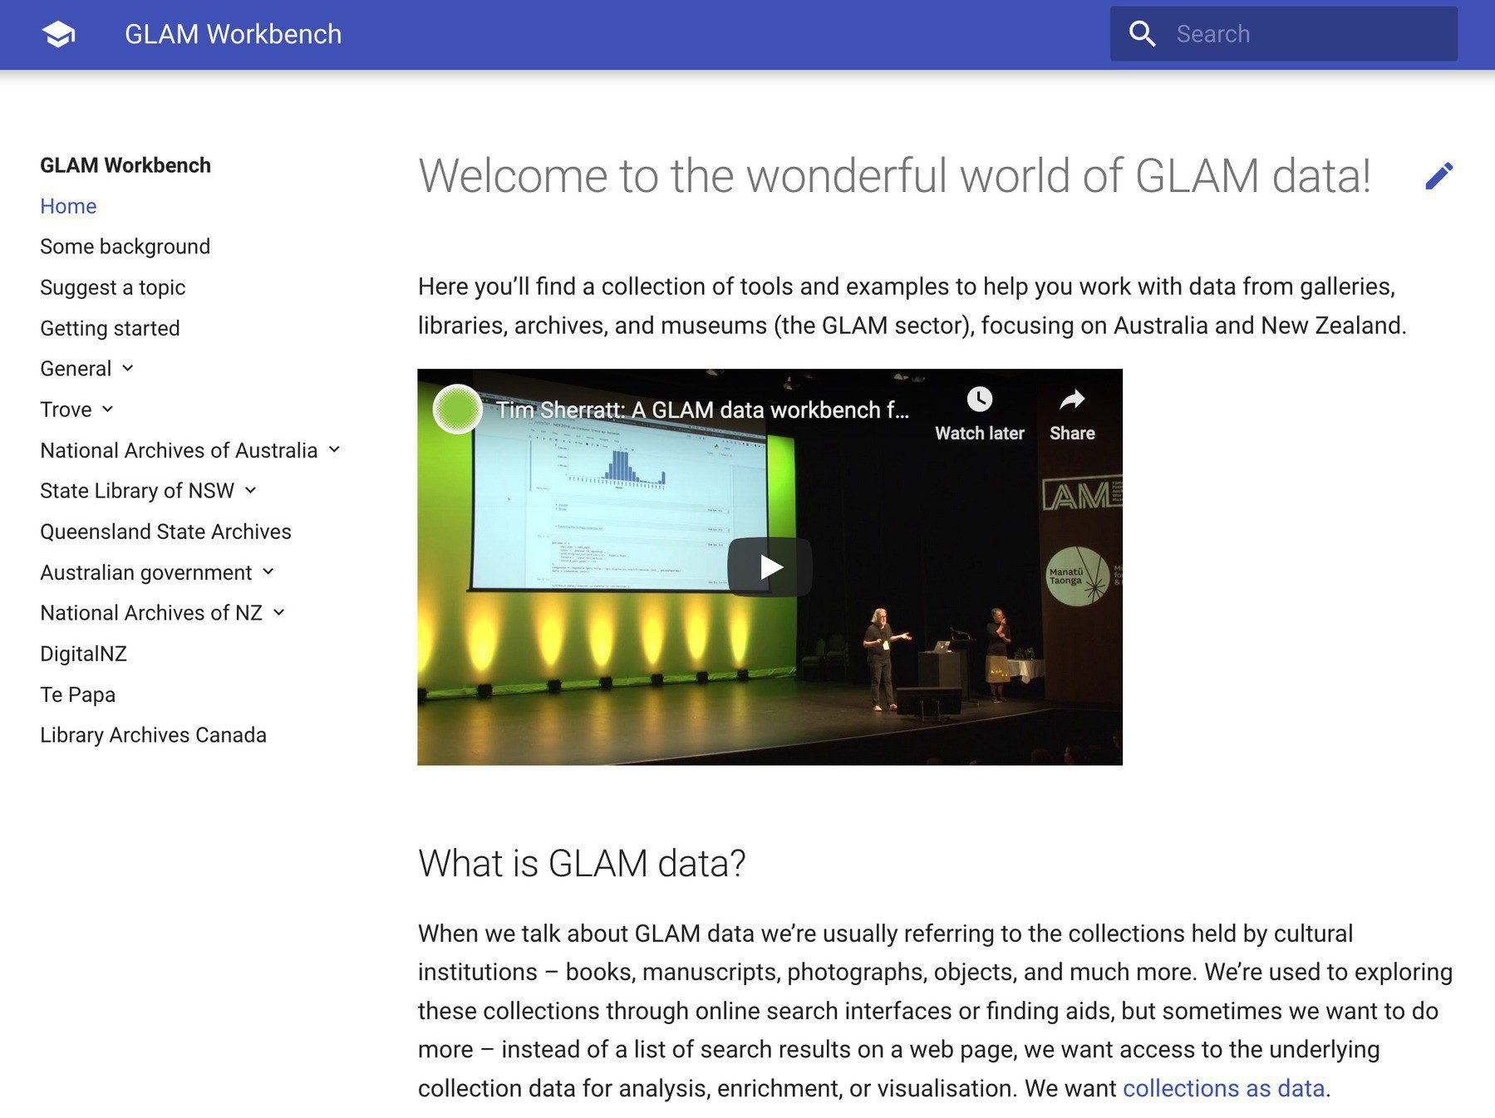Select State Library of NSW label

[x=137, y=491]
